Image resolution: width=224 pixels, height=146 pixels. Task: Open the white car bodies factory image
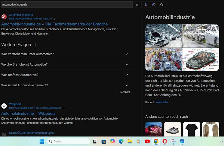(x=201, y=36)
